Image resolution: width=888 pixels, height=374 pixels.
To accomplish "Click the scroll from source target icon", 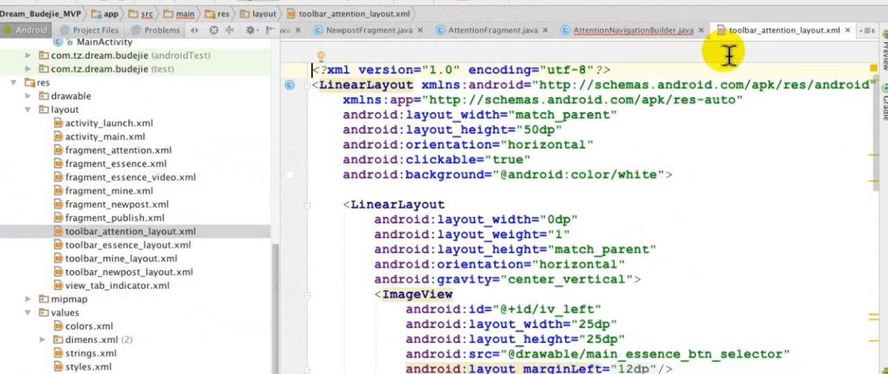I will [214, 30].
